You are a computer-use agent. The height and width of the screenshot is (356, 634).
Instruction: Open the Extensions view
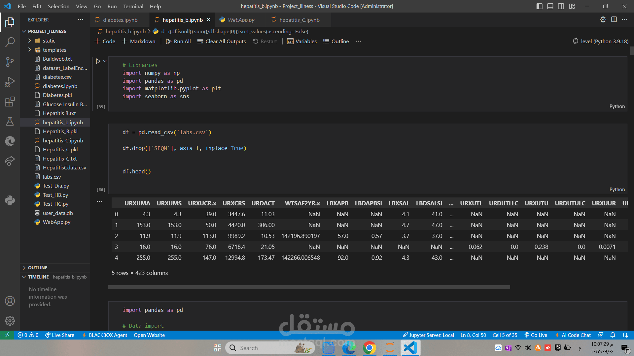(x=10, y=102)
